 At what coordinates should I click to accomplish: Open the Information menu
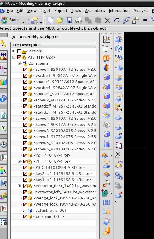[x=119, y=11]
